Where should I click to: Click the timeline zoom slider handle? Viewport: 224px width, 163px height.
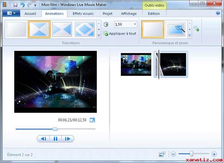pyautogui.click(x=191, y=154)
